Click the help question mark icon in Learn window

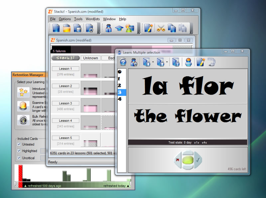tap(123, 62)
